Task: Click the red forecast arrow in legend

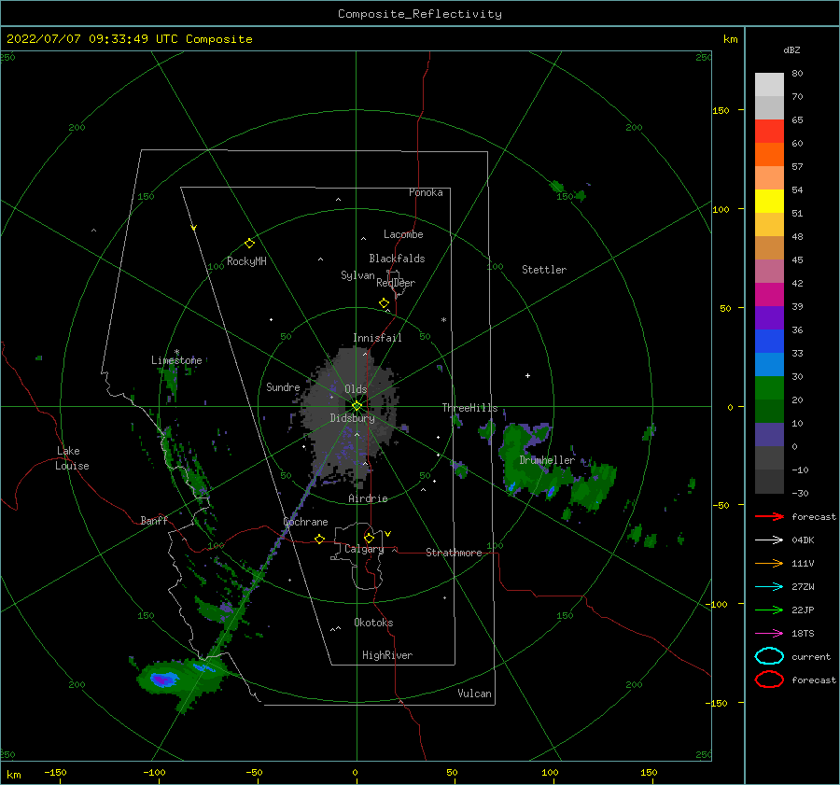Action: point(769,516)
